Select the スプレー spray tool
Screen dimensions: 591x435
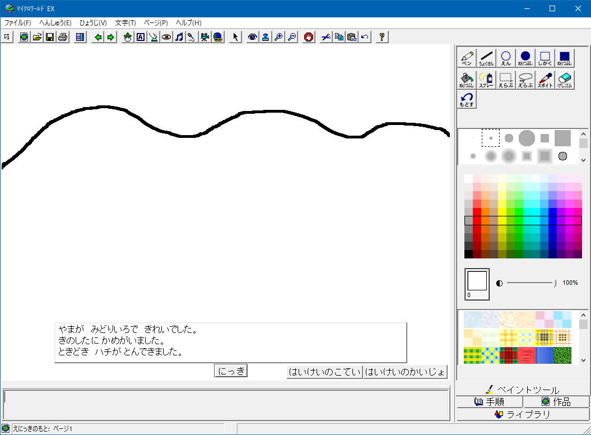point(486,80)
